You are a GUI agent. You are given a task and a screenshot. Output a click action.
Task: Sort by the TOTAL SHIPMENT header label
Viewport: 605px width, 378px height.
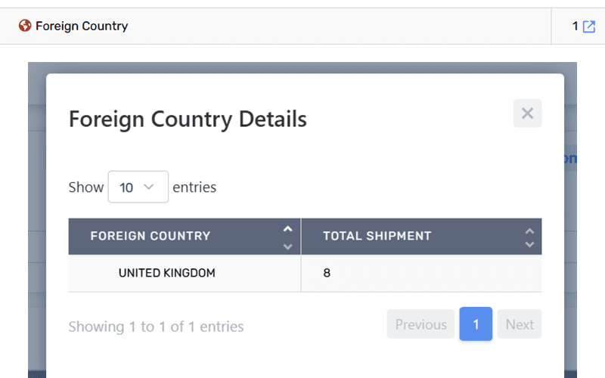tap(377, 236)
